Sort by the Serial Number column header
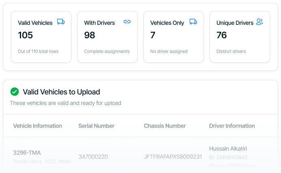 (x=96, y=126)
